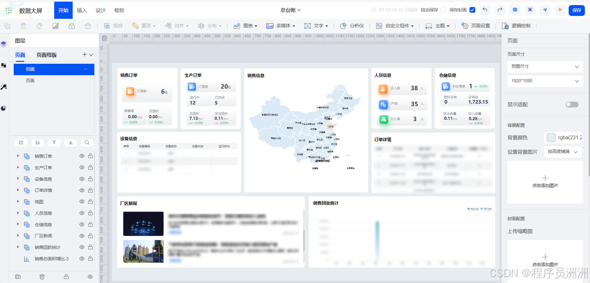Select the 销售总面积增比-3 layer
Screen dimensions: 590x283
click(x=52, y=259)
